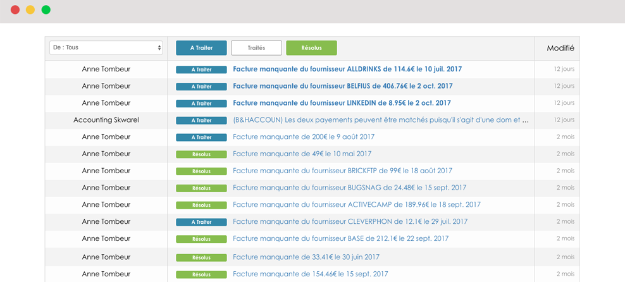Select sender 'Accounting Skwarel' in the list

pos(106,120)
